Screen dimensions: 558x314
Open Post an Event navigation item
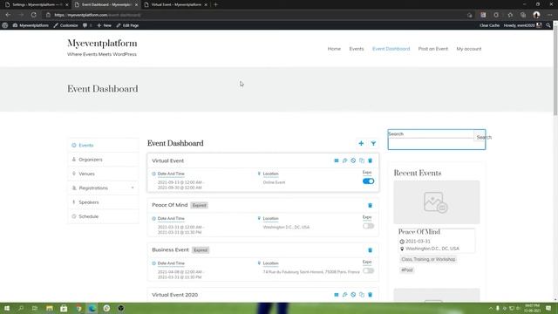coord(433,49)
